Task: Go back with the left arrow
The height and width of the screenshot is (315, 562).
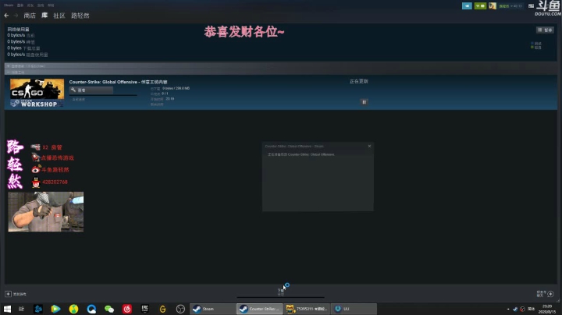Action: [x=6, y=16]
